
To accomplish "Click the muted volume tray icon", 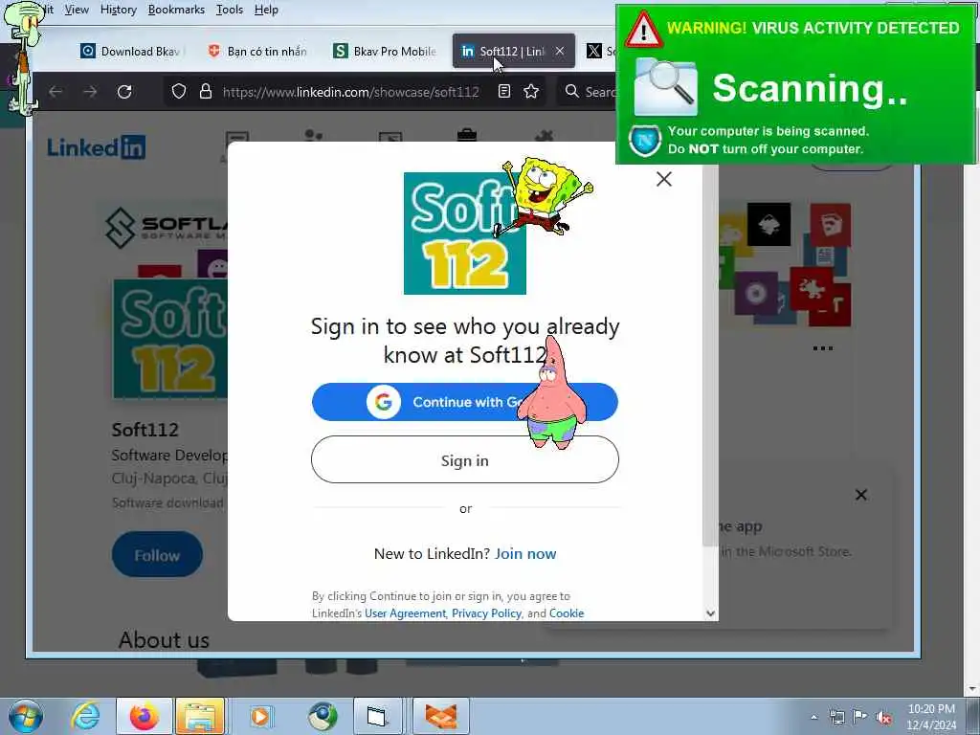I will click(x=883, y=718).
